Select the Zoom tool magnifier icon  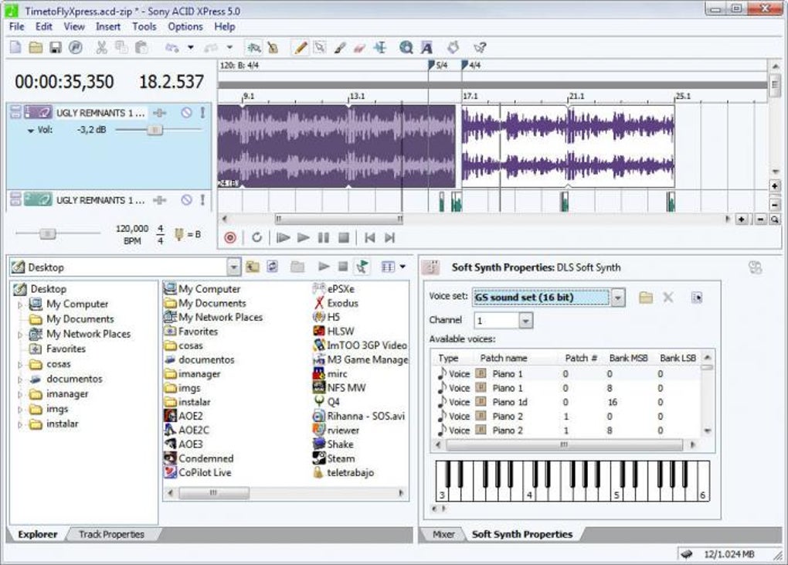coord(405,47)
